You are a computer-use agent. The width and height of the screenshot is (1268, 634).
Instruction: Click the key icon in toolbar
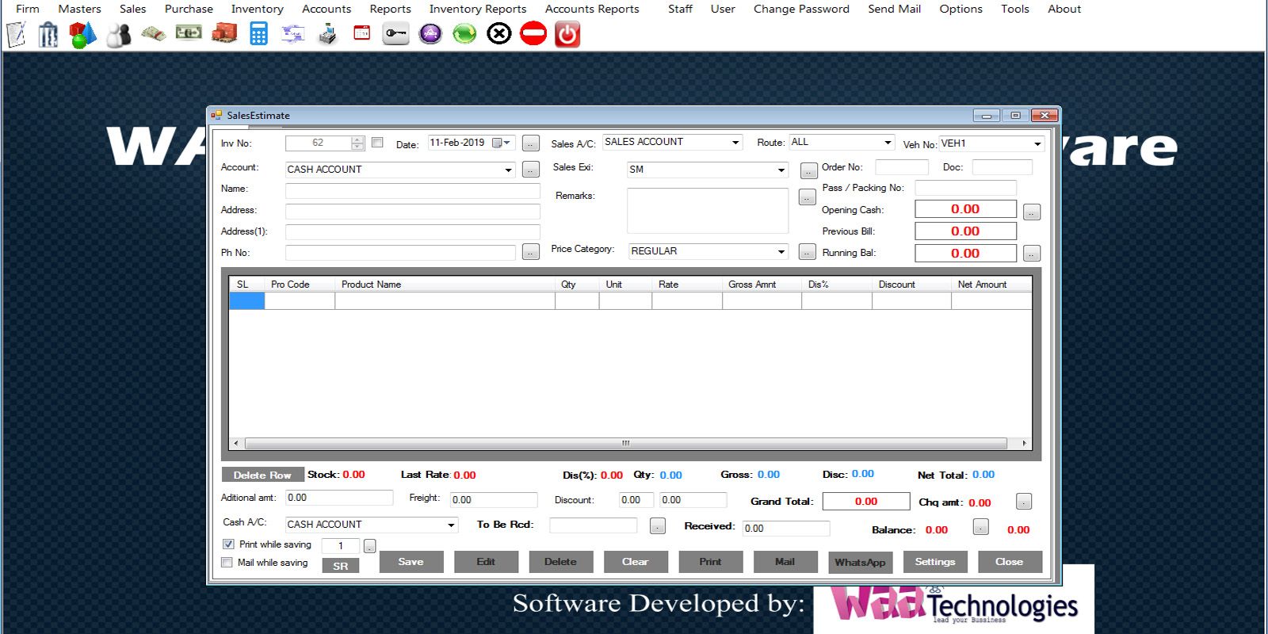pyautogui.click(x=395, y=34)
